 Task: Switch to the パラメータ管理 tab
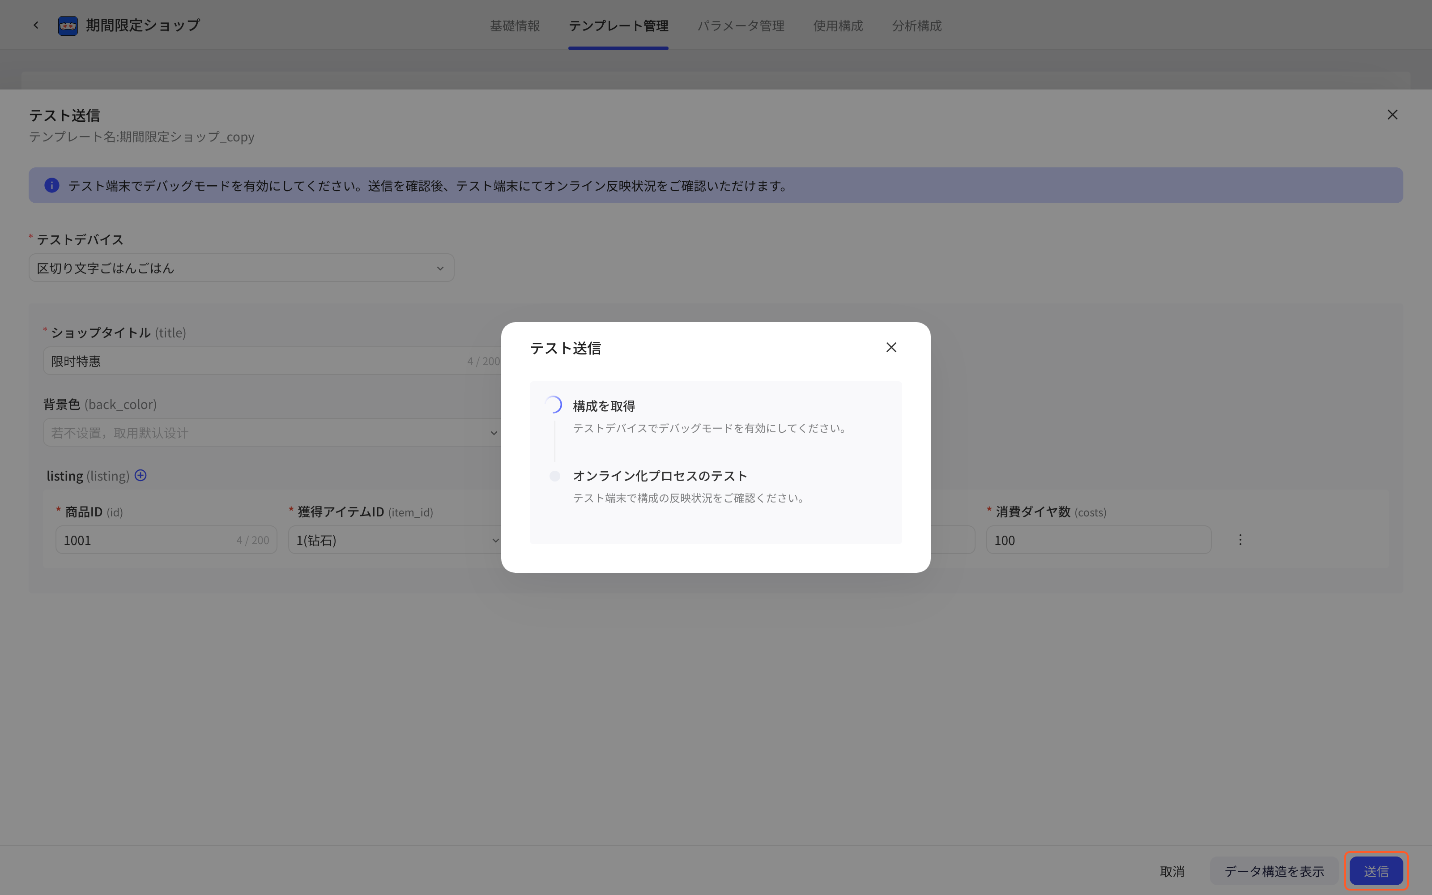coord(741,26)
